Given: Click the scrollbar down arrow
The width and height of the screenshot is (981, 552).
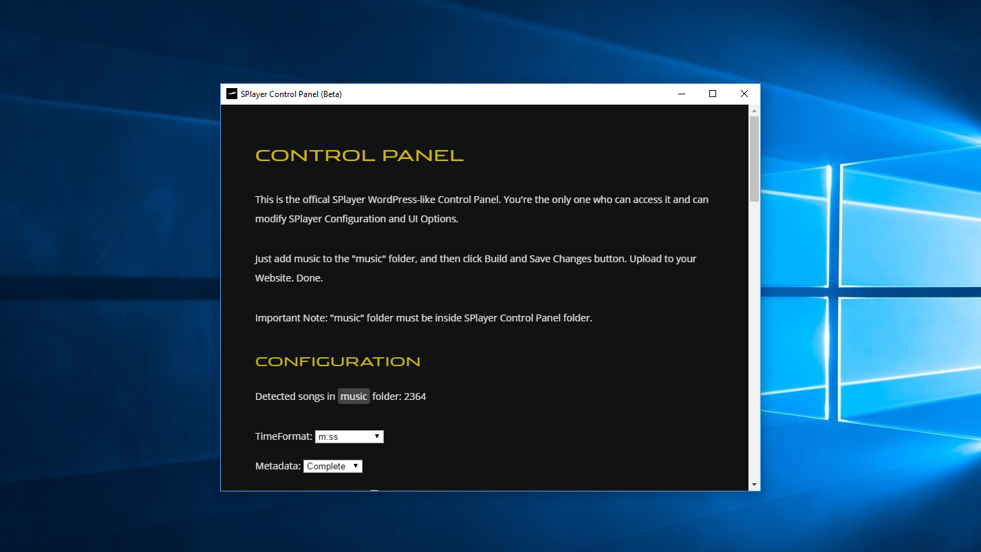Looking at the screenshot, I should click(754, 485).
